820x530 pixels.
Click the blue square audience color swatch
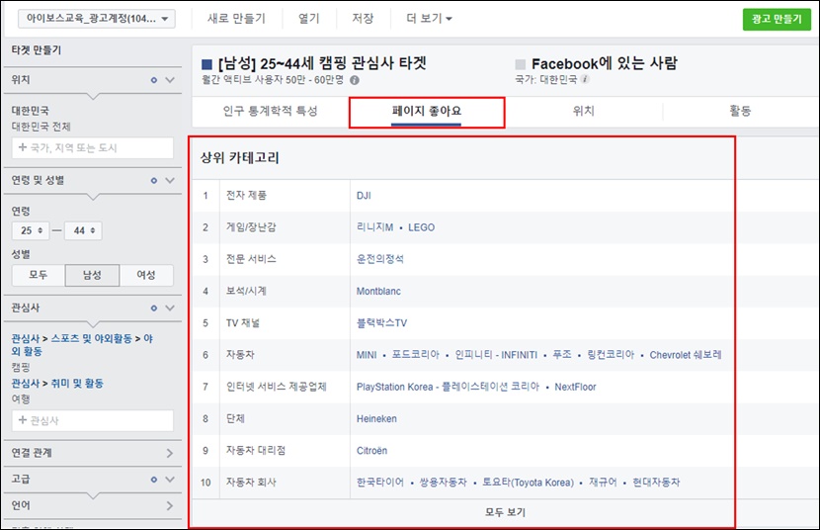(x=207, y=64)
